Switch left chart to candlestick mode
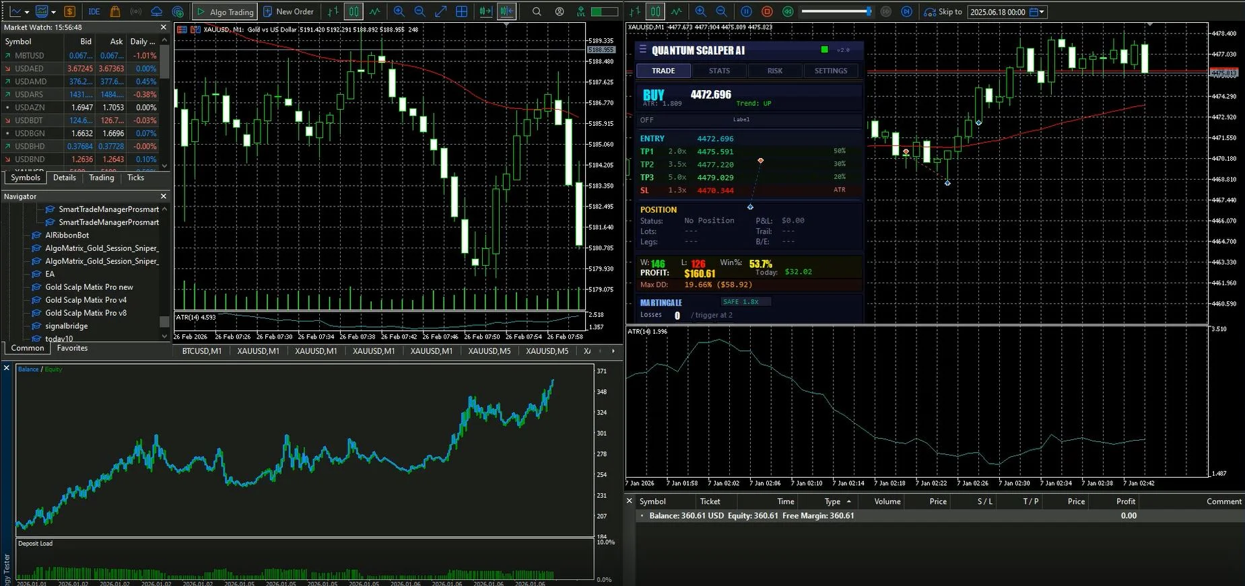This screenshot has width=1245, height=586. pos(354,11)
